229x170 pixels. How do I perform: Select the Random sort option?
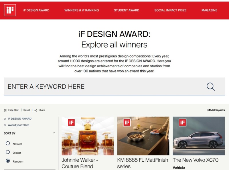[8, 161]
